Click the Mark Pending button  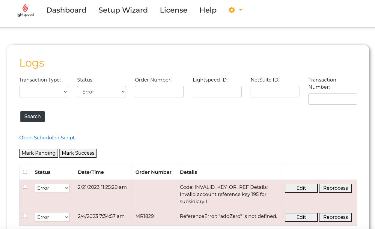pos(39,153)
